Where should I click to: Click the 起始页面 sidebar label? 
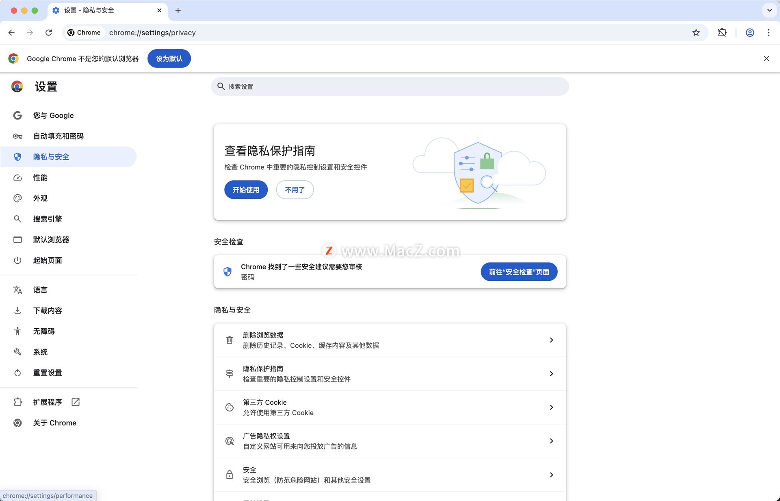pyautogui.click(x=48, y=260)
